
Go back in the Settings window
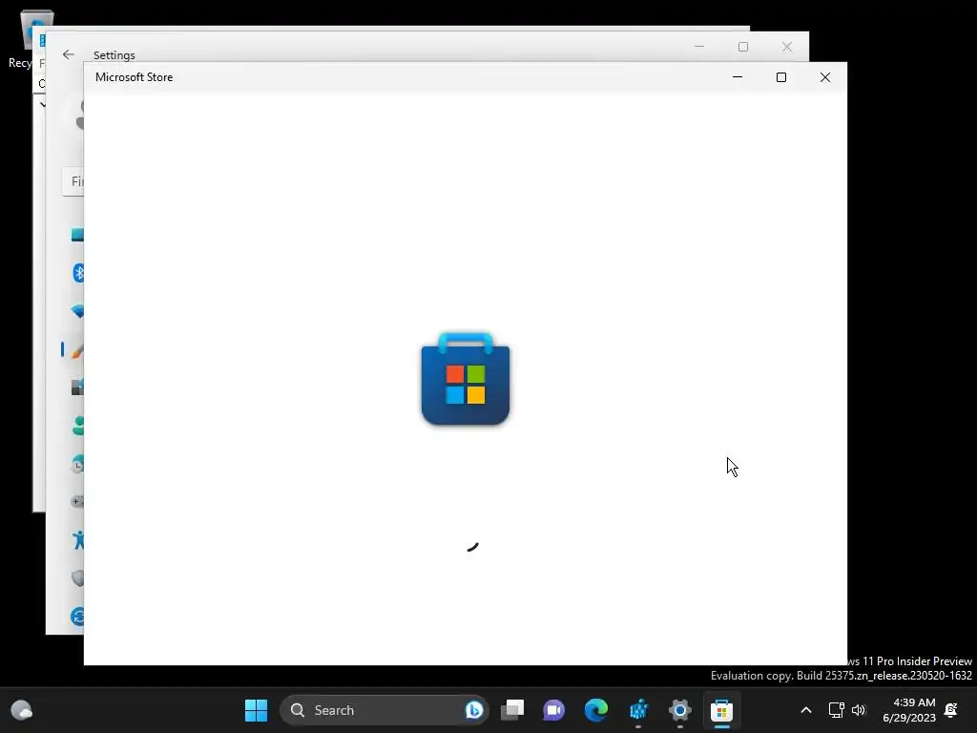69,54
